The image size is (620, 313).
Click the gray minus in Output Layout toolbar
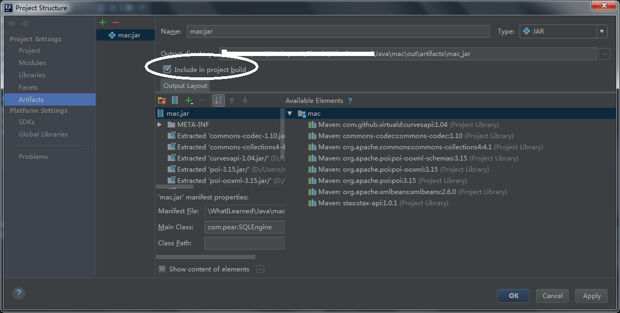202,101
